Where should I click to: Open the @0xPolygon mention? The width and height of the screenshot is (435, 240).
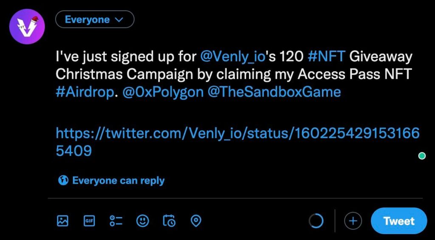coord(163,93)
